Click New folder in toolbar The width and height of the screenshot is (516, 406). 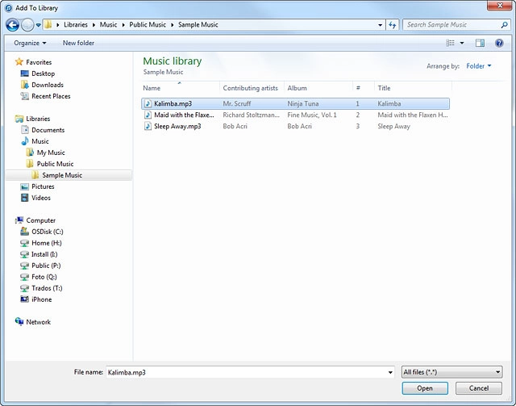coord(78,43)
